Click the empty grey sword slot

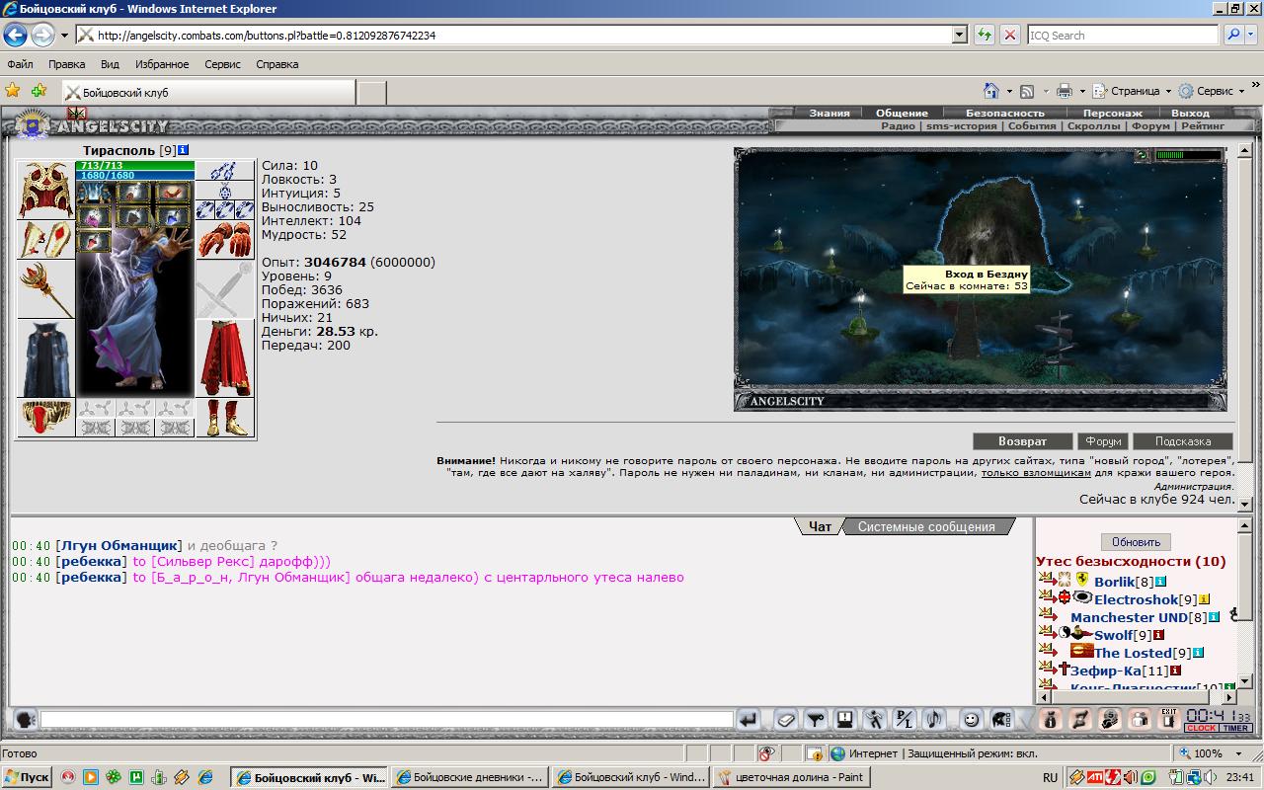224,289
